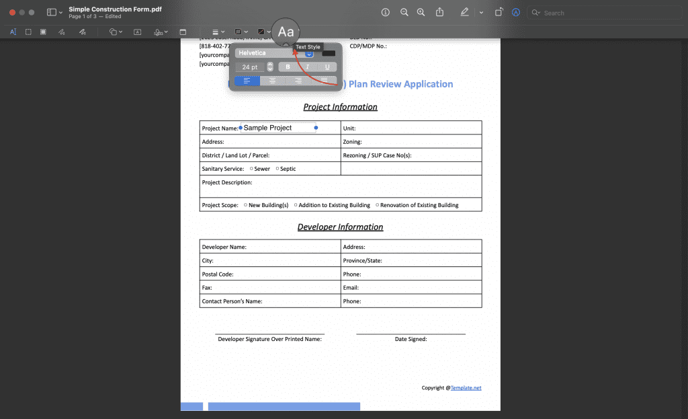This screenshot has height=419, width=688.
Task: Insert a text box with the Text tool
Action: pos(137,31)
